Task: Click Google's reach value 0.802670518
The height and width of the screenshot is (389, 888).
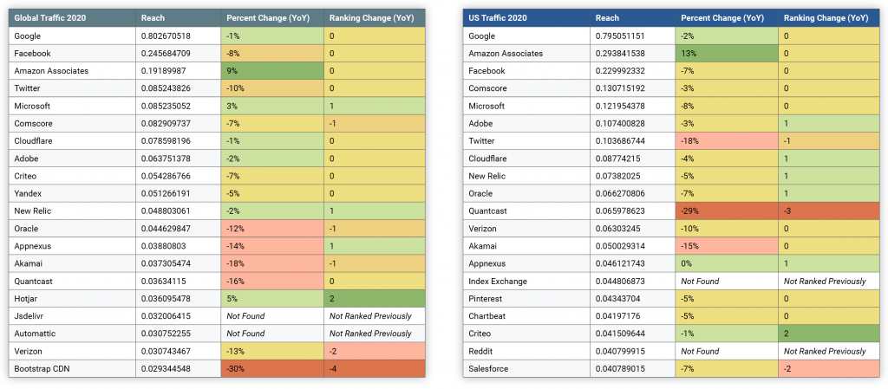Action: pyautogui.click(x=178, y=36)
